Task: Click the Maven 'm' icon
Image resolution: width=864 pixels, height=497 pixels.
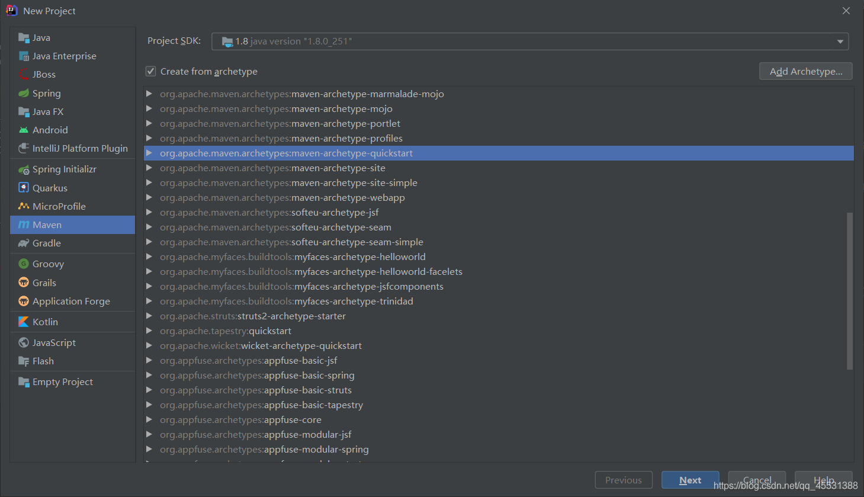Action: (x=24, y=225)
